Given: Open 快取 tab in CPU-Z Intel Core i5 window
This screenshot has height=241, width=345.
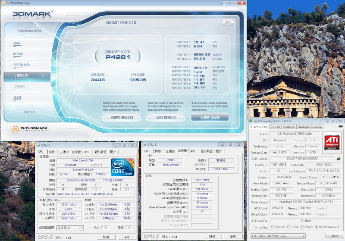Looking at the screenshot, I should (x=52, y=152).
